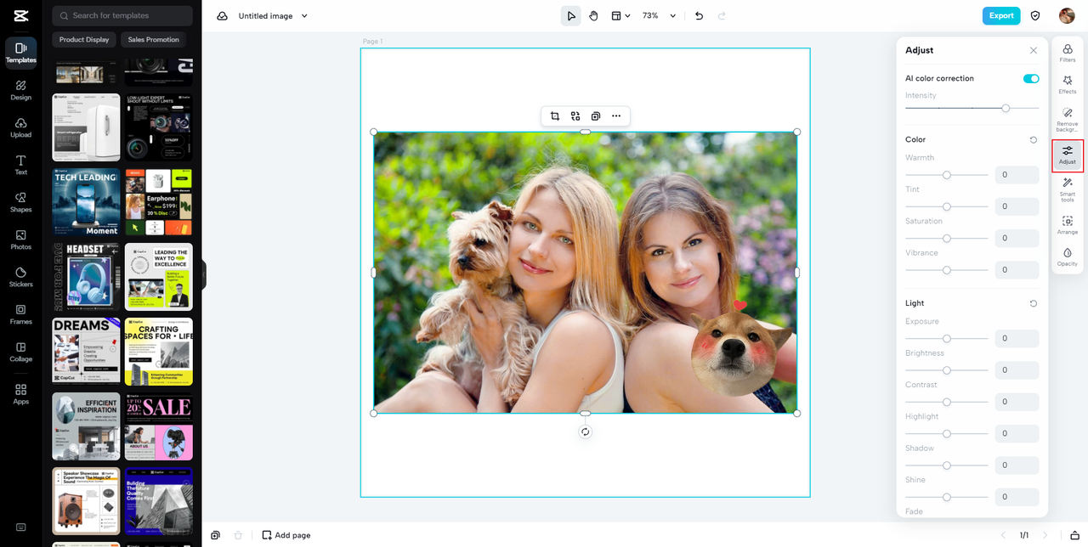Select the DREAMS template thumbnail

[x=86, y=351]
